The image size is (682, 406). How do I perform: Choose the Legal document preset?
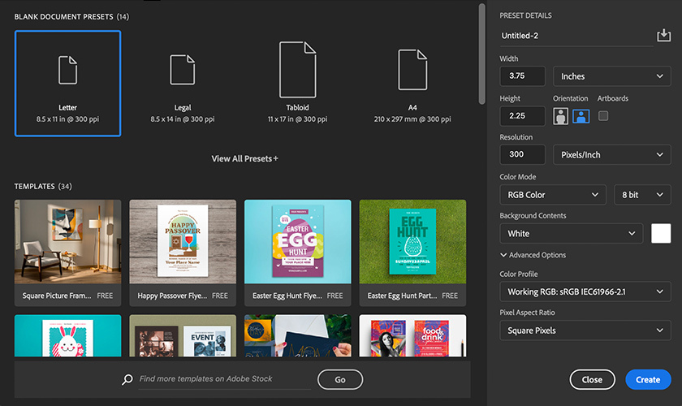pyautogui.click(x=183, y=83)
